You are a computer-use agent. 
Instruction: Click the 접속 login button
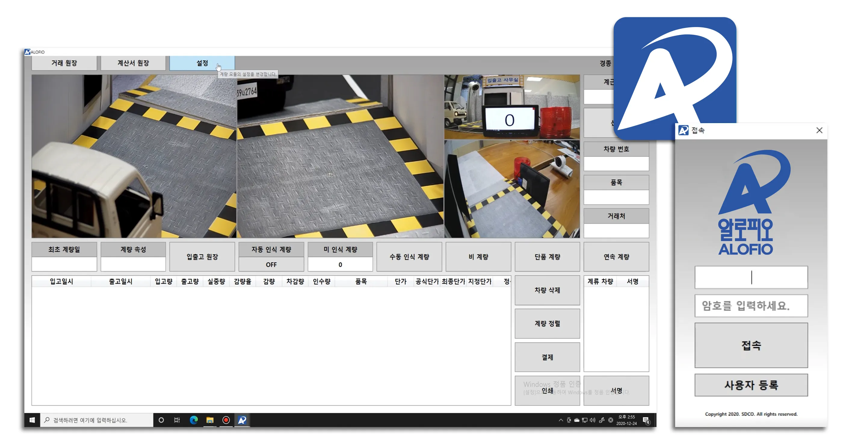(751, 345)
